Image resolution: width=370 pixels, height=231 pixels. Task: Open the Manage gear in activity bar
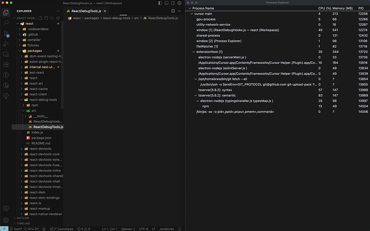[6, 220]
